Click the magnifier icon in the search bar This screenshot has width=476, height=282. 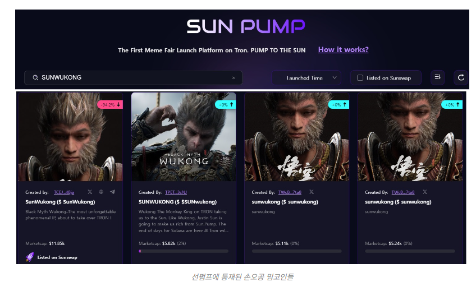[35, 78]
